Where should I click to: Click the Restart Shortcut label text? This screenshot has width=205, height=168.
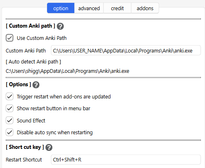point(24,159)
